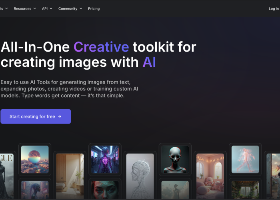The width and height of the screenshot is (280, 200).
Task: View the neon robot with glowing heart image
Action: pyautogui.click(x=105, y=159)
